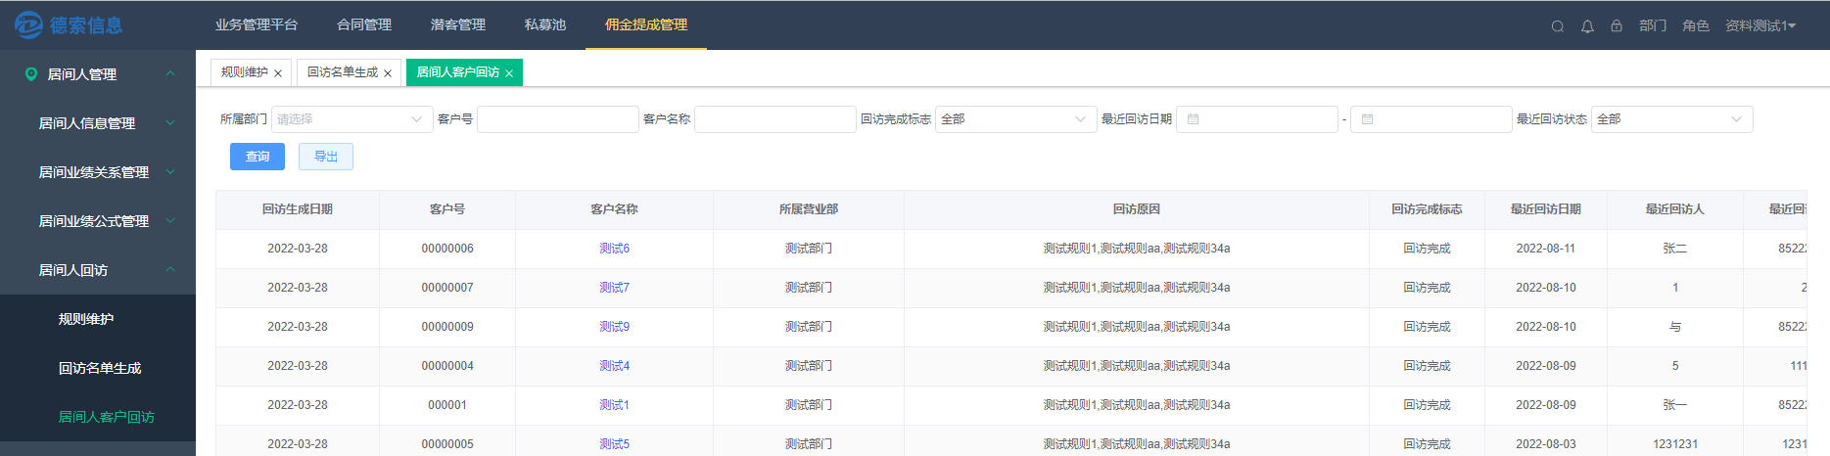Open the 资料测试1 user dropdown
This screenshot has width=1830, height=456.
pyautogui.click(x=1760, y=25)
